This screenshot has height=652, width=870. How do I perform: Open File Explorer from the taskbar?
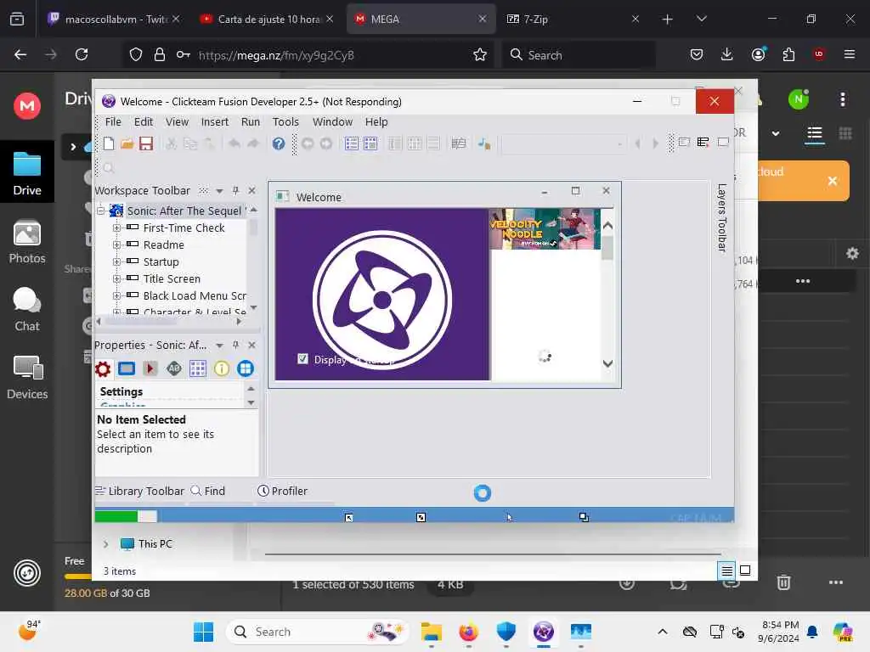click(431, 632)
